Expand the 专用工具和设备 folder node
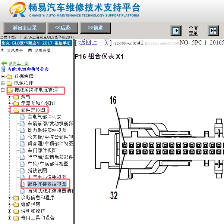This screenshot has width=224, height=224. [9, 218]
